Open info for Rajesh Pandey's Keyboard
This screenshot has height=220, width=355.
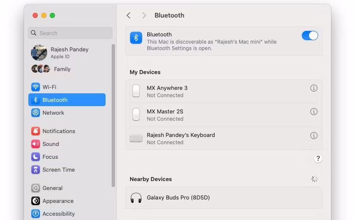313,135
